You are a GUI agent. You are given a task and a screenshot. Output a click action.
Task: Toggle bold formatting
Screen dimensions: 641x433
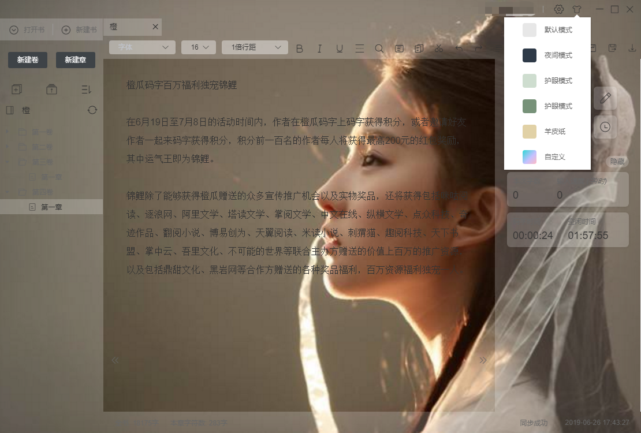[x=299, y=48]
